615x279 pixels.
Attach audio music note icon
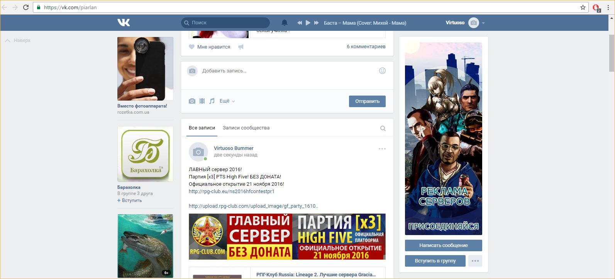click(212, 101)
